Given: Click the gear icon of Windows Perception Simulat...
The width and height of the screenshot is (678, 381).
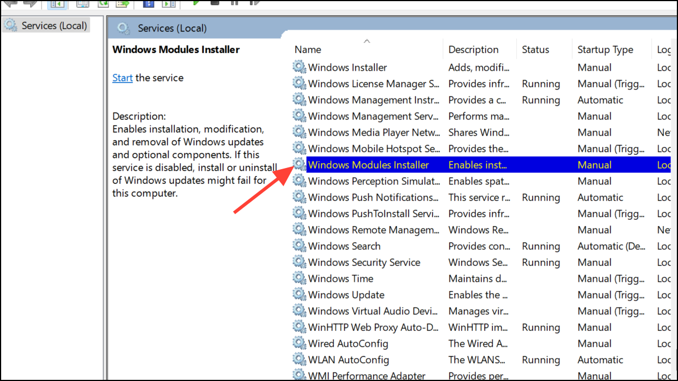Looking at the screenshot, I should coord(299,181).
